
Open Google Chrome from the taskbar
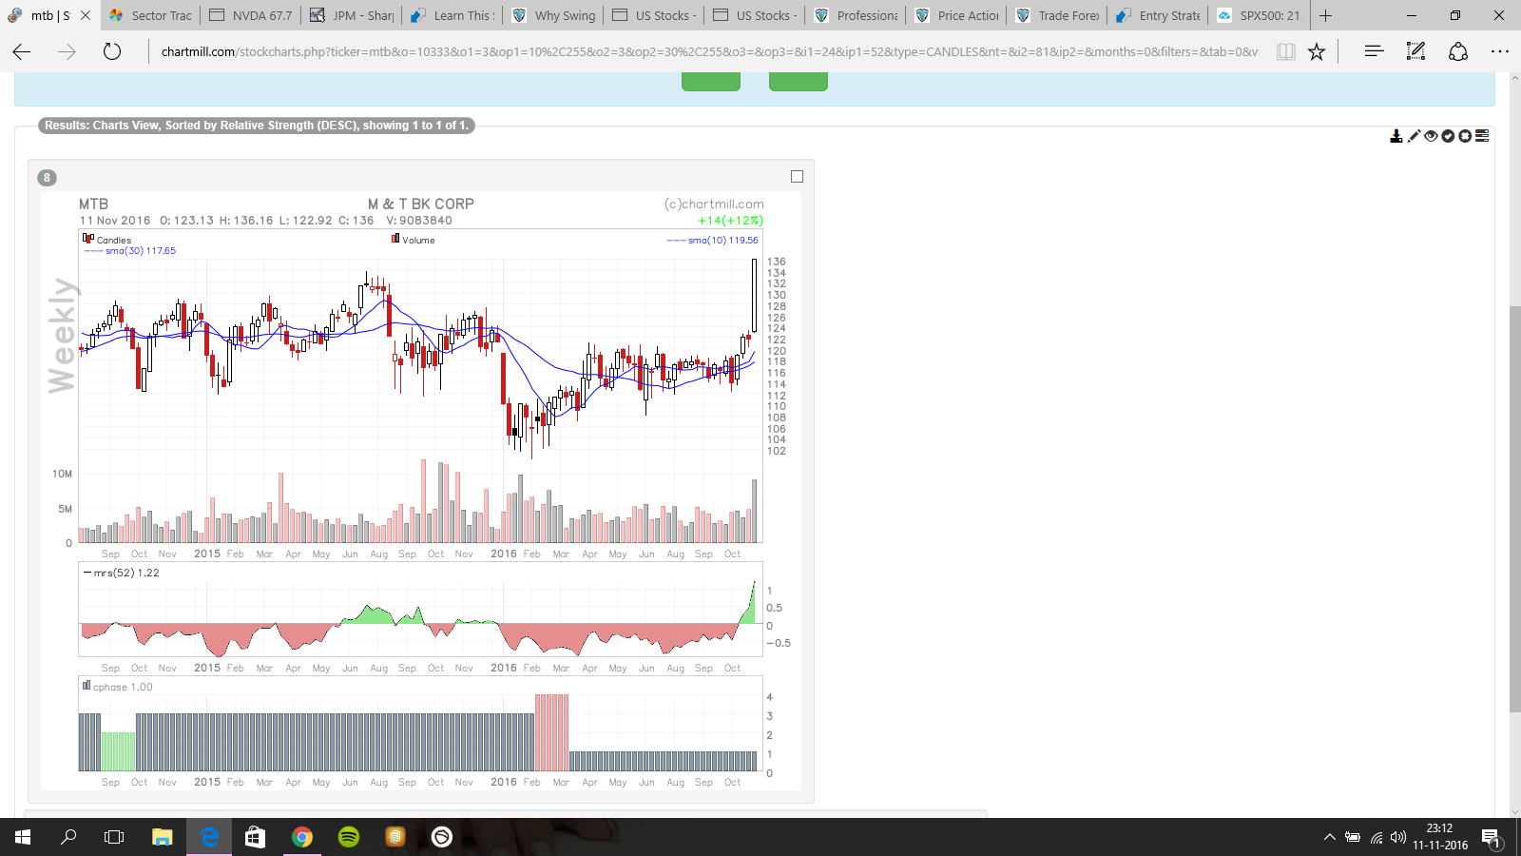[302, 837]
